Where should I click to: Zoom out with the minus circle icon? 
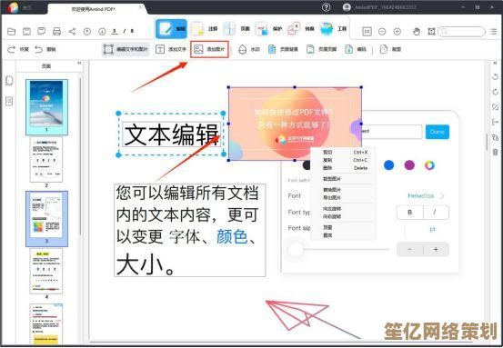click(x=382, y=32)
